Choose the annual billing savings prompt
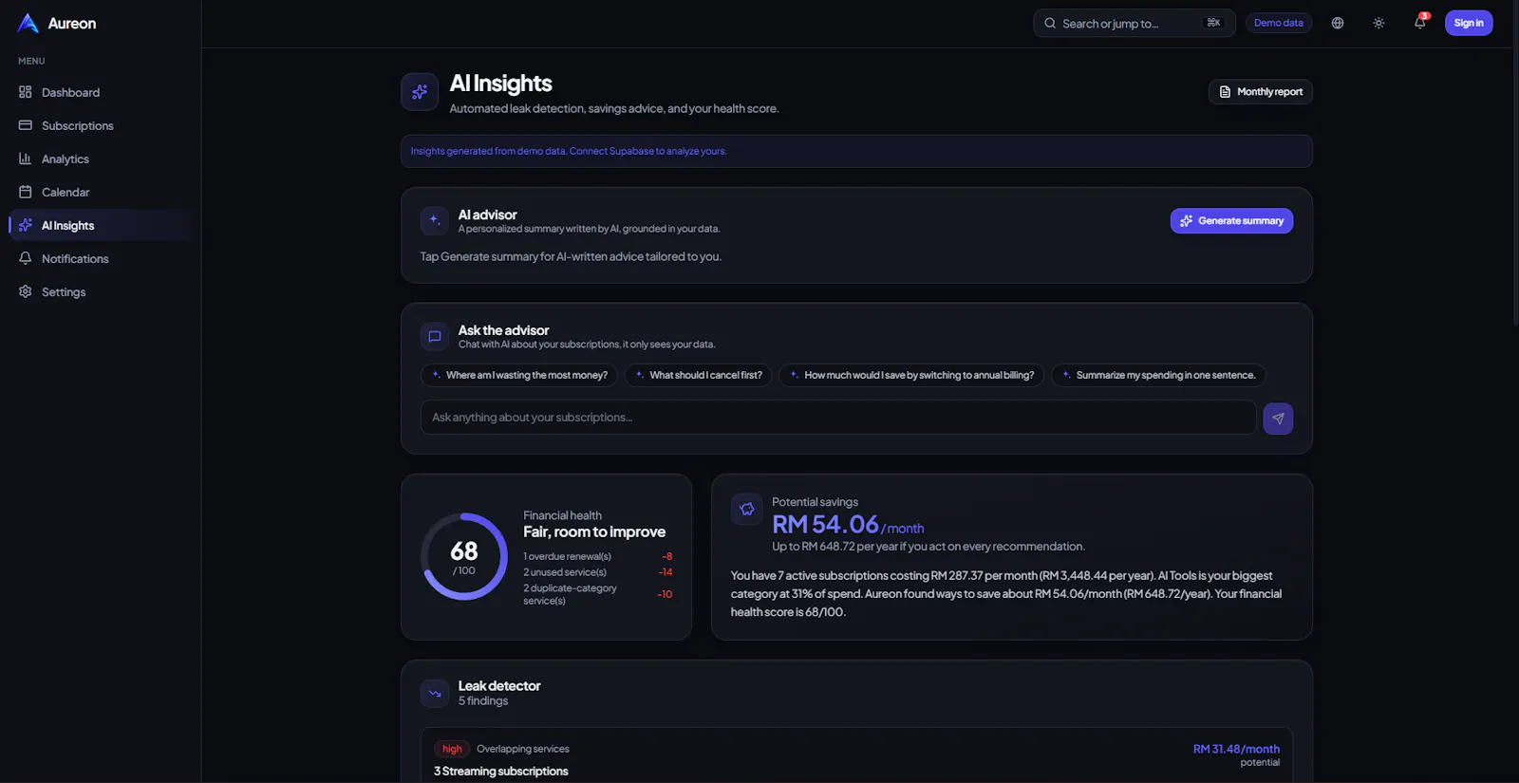 pos(911,375)
